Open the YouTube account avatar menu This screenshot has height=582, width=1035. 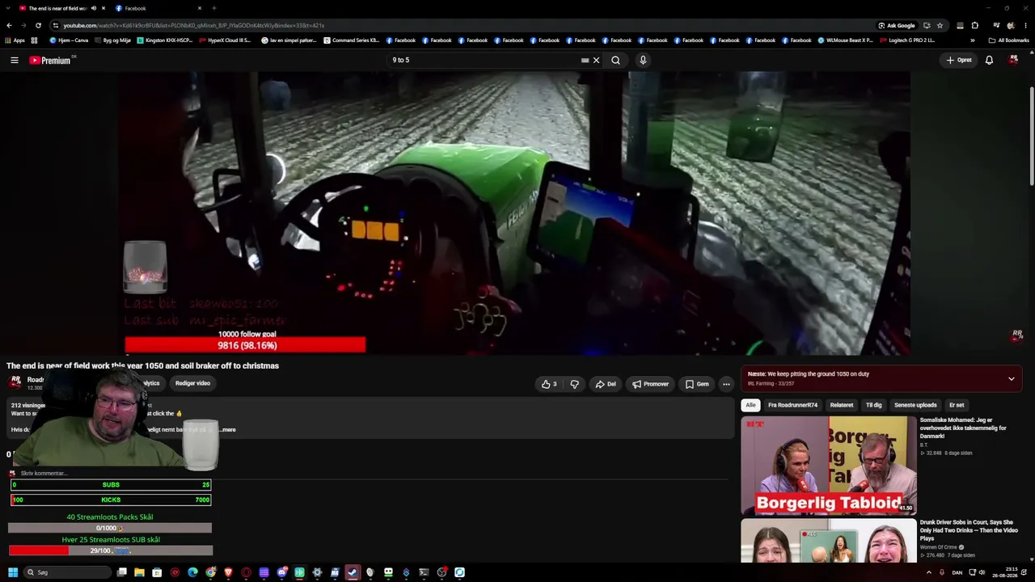coord(1013,60)
